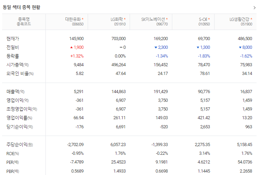The width and height of the screenshot is (260, 175).
Task: Click the 주당순이익(원) row label
Action: point(20,145)
